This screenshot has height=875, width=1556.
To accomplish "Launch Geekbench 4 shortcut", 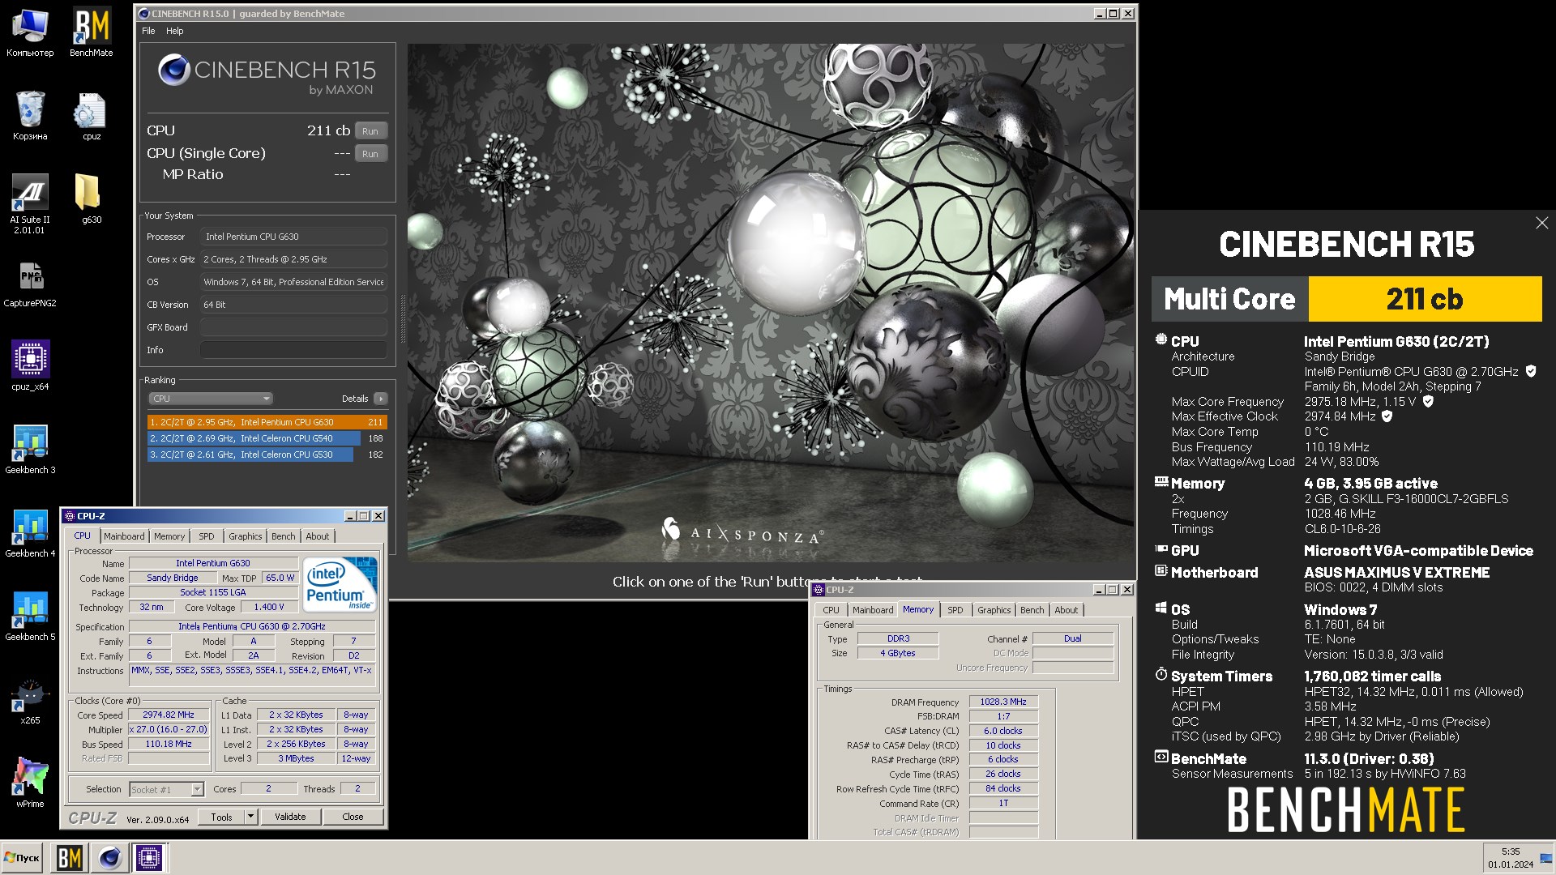I will pyautogui.click(x=30, y=532).
